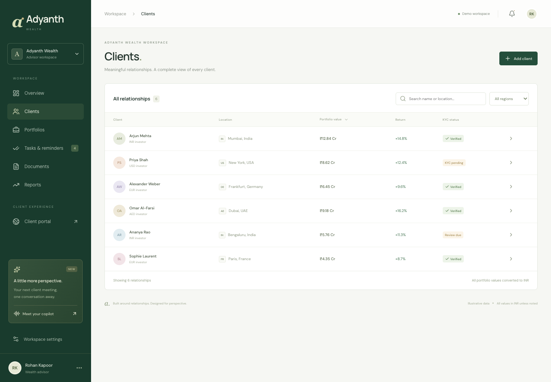
Task: Open Alexander Weber row chevron
Action: (x=511, y=187)
